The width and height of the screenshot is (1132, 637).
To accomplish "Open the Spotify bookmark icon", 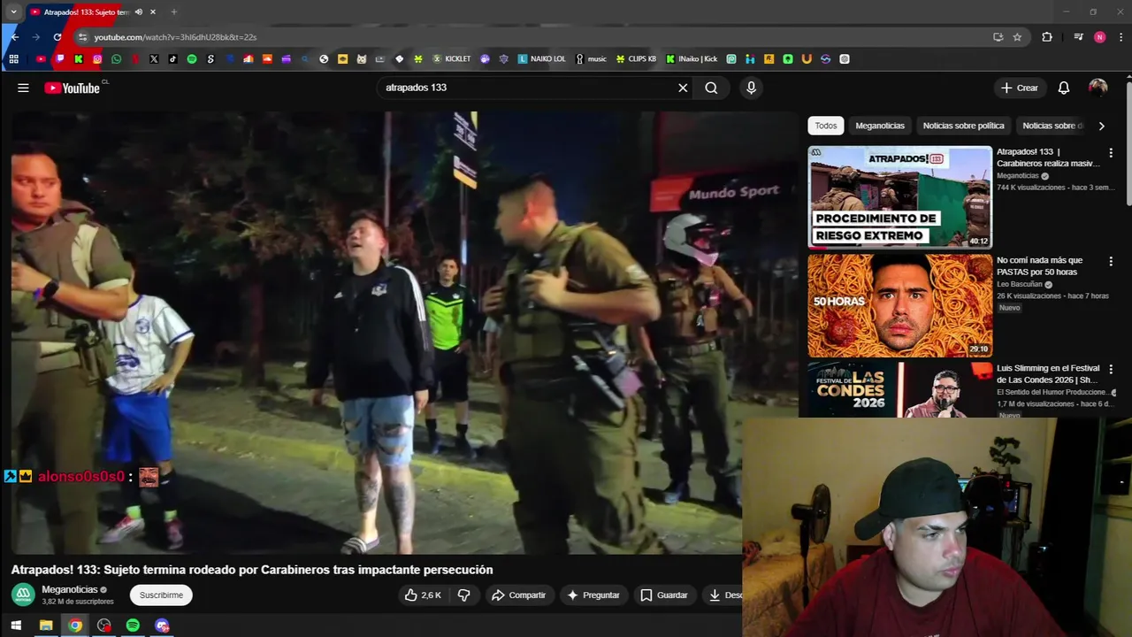I will point(192,59).
